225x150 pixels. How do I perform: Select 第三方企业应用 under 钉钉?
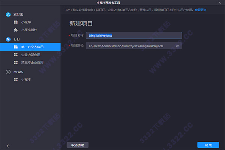[x=30, y=62]
